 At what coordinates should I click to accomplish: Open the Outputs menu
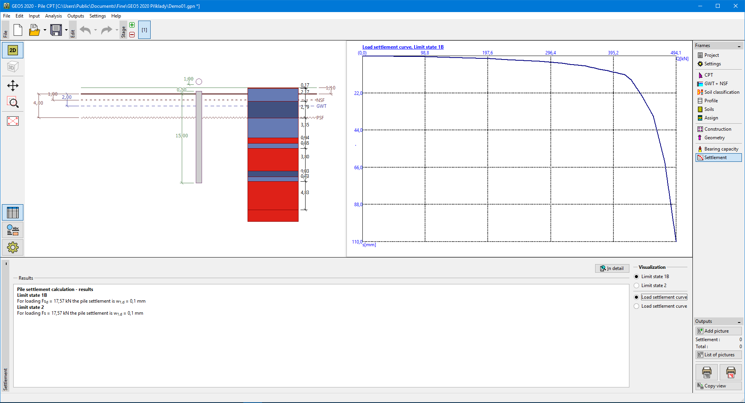pos(76,16)
